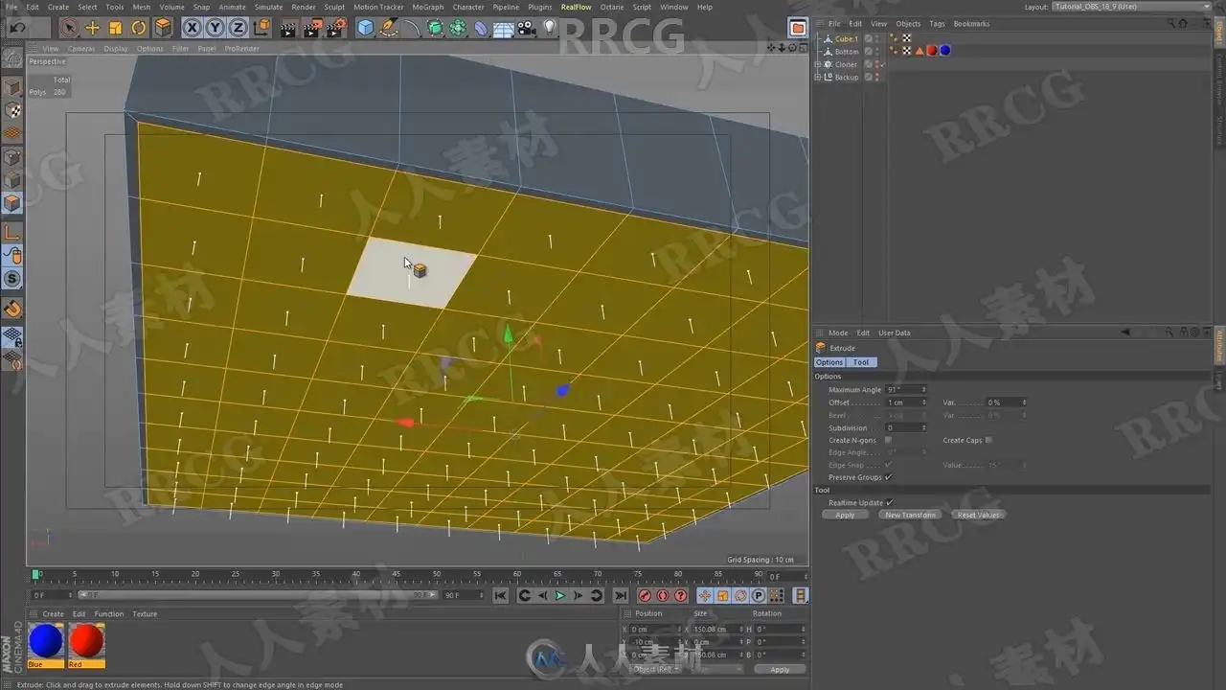This screenshot has height=690, width=1226.
Task: Open the Simulate menu
Action: [x=268, y=7]
